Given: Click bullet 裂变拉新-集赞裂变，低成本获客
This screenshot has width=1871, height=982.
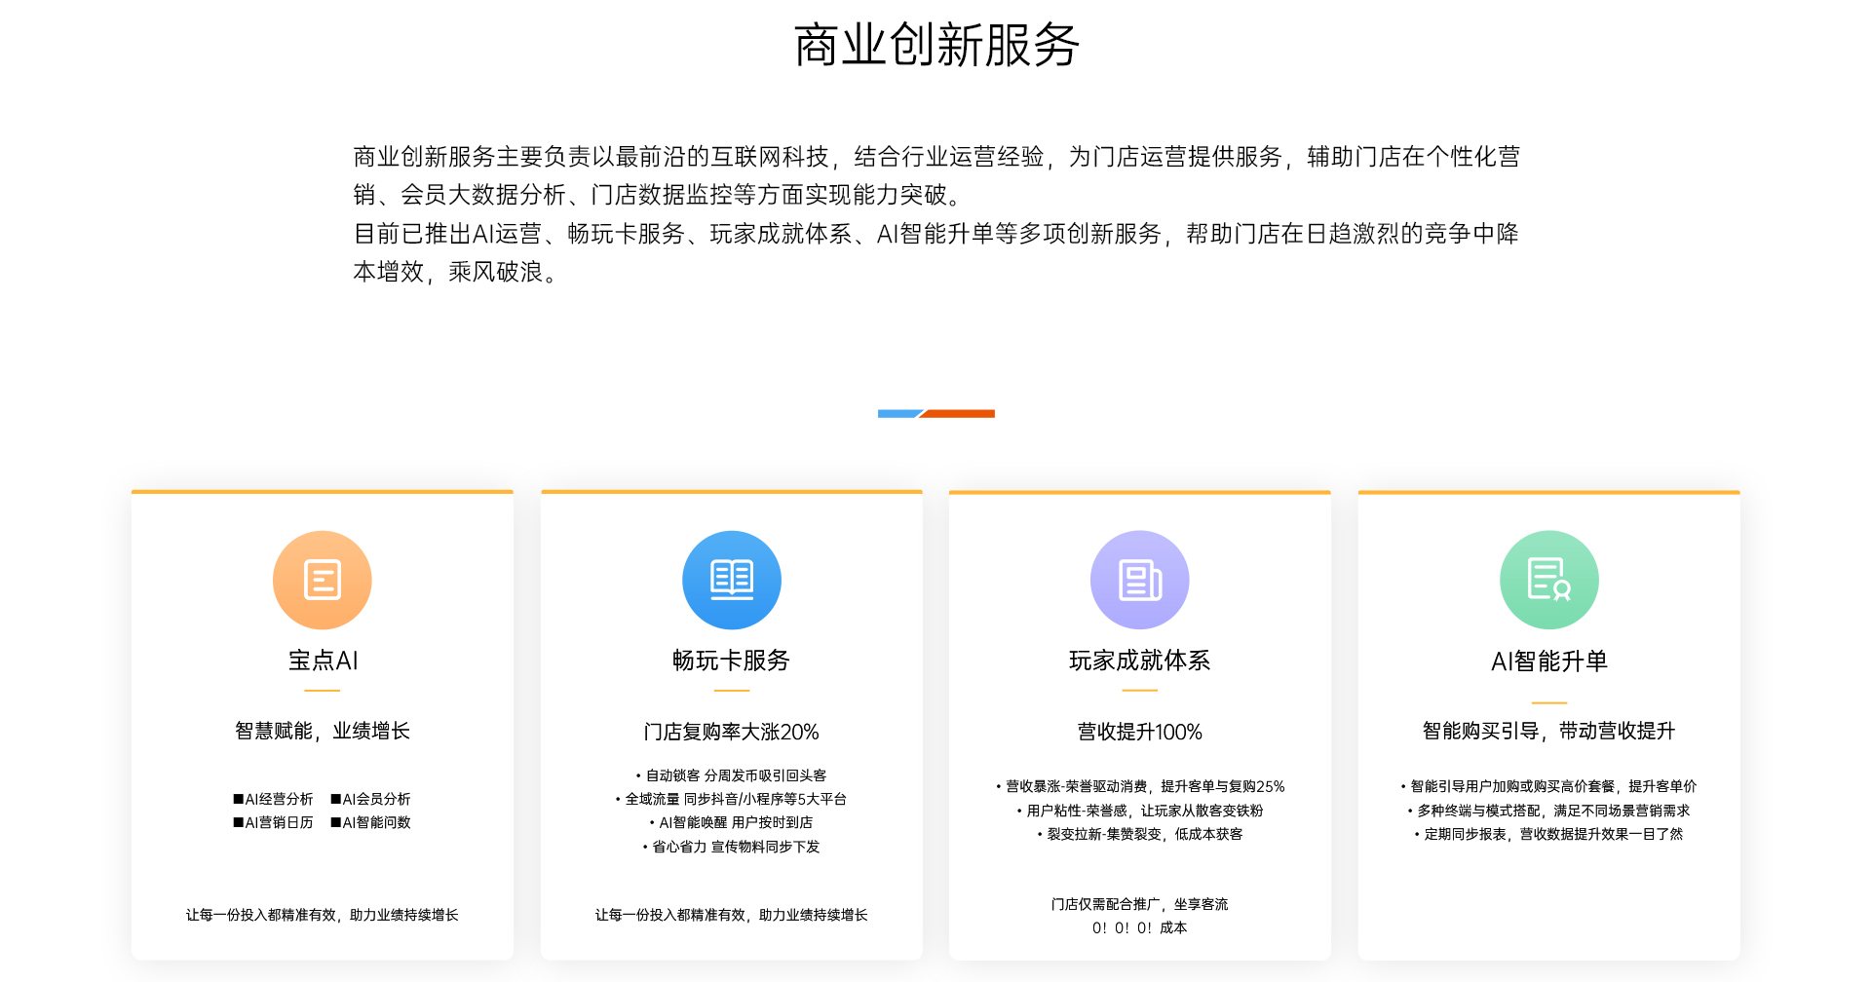Looking at the screenshot, I should tap(1139, 834).
